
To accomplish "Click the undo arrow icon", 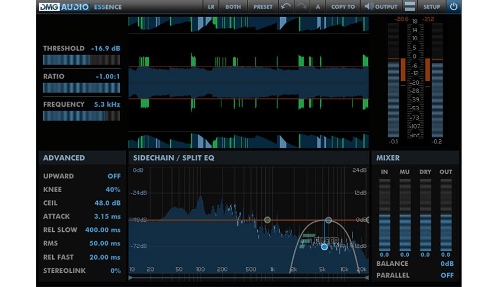I will 285,7.
